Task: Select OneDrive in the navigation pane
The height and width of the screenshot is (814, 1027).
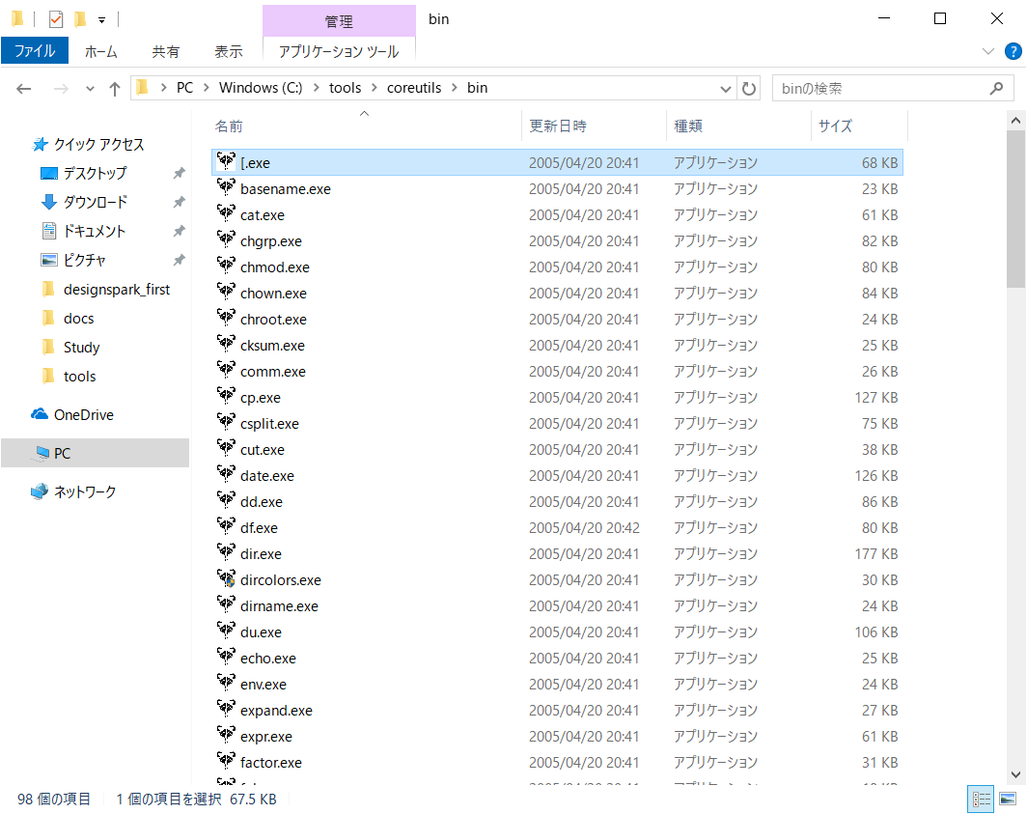Action: click(x=84, y=415)
